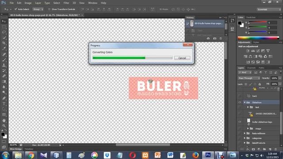This screenshot has height=159, width=283.
Task: Toggle Auto-Select checkbox
Action: click(x=16, y=9)
